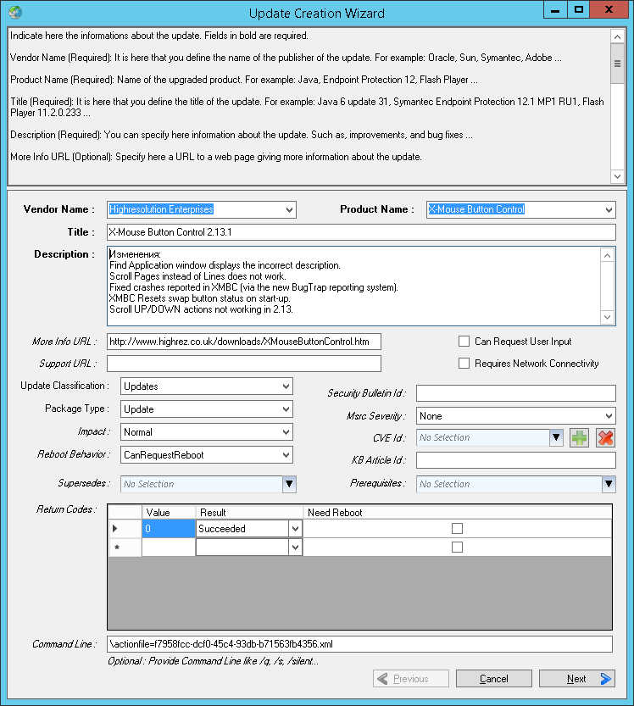
Task: Open the Product Name dropdown
Action: [609, 210]
